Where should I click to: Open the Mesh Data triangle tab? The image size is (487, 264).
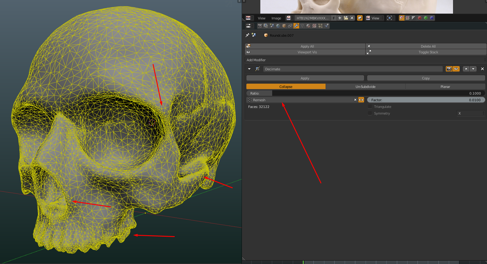[302, 26]
